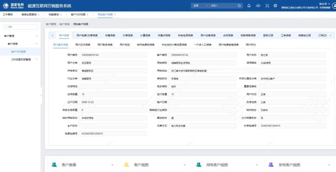Select the 用户证件信息 sub-tab
The width and height of the screenshot is (336, 172).
point(83,45)
